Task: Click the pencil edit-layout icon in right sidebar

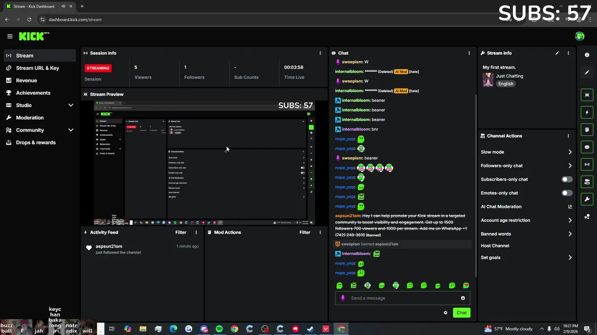Action: click(587, 73)
